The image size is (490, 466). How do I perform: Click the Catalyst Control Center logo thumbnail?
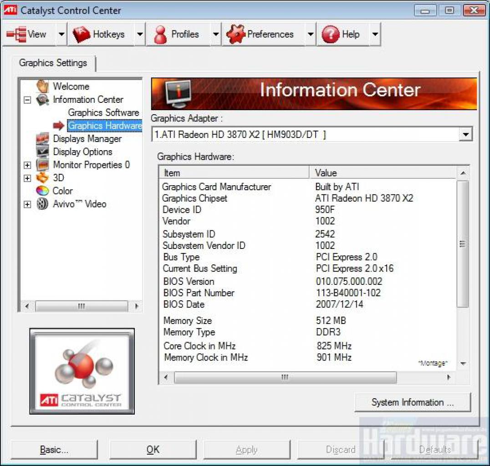click(82, 371)
